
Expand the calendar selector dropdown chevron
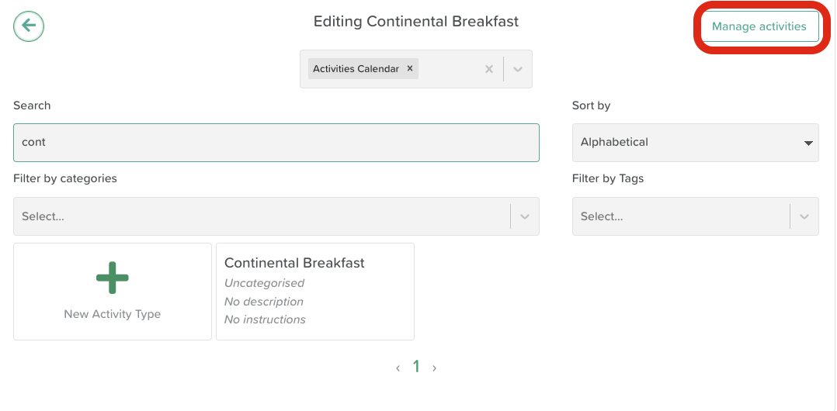pyautogui.click(x=518, y=69)
